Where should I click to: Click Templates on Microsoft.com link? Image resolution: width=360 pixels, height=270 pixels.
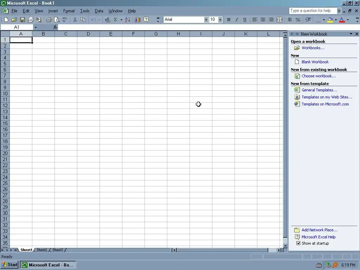(325, 104)
